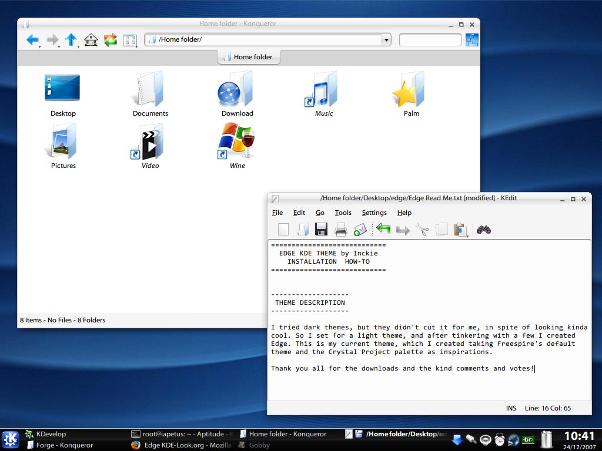The height and width of the screenshot is (451, 602).
Task: Open the KEdit window menu icon
Action: [x=275, y=198]
